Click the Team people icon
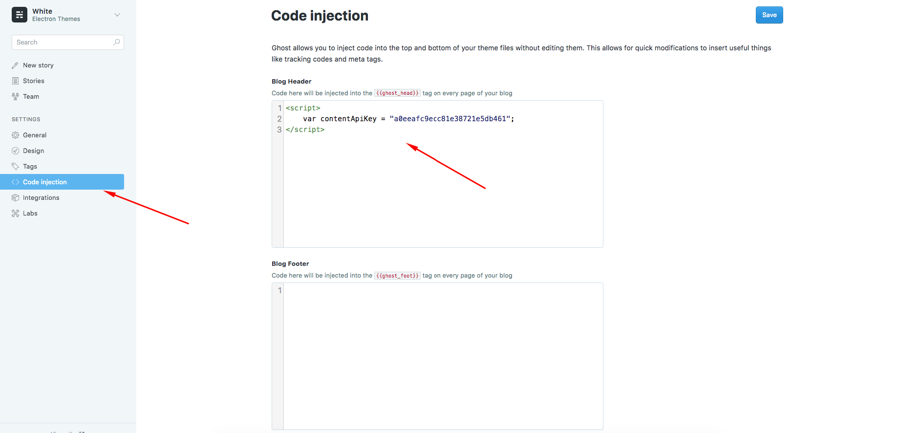Image resolution: width=898 pixels, height=433 pixels. (x=15, y=96)
